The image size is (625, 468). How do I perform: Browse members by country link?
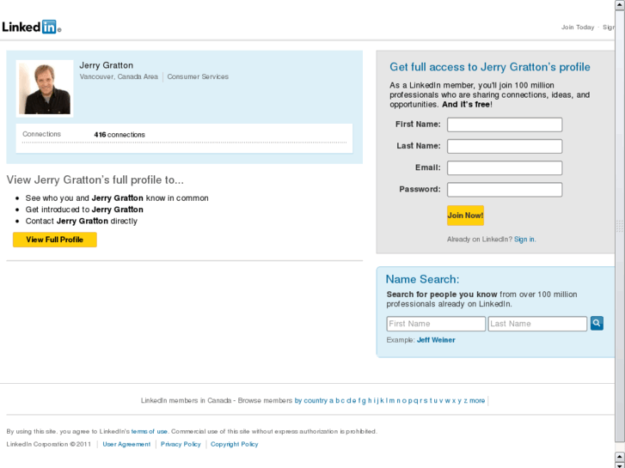311,401
